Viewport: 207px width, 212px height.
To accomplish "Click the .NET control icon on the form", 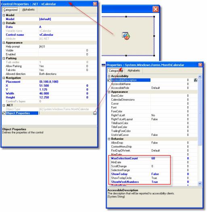I will (x=126, y=36).
